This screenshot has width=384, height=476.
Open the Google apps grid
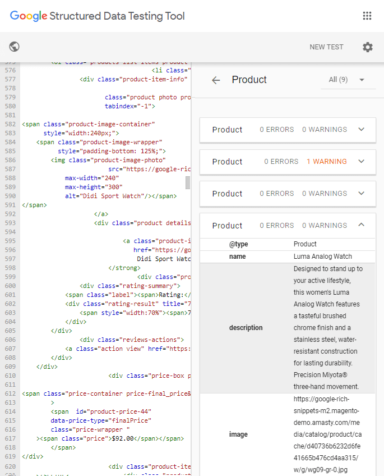[367, 16]
